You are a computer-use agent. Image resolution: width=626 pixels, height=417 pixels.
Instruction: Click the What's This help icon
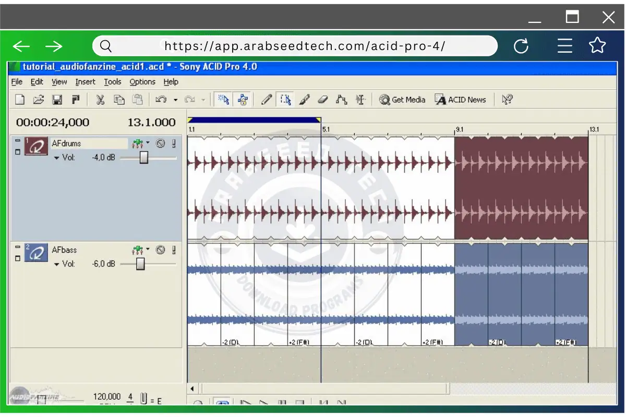pyautogui.click(x=507, y=100)
